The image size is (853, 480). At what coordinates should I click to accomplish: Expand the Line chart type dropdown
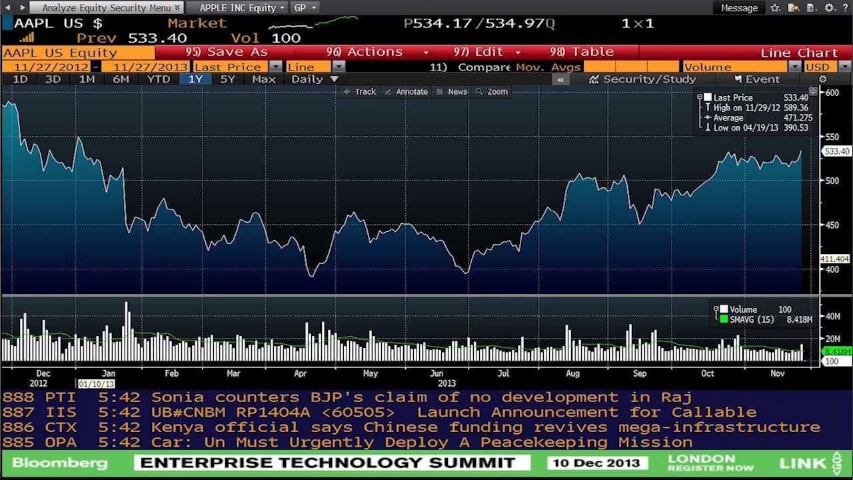coord(339,67)
